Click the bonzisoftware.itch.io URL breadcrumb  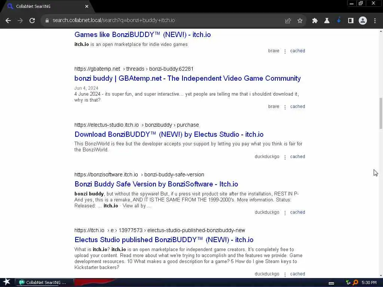(139, 175)
